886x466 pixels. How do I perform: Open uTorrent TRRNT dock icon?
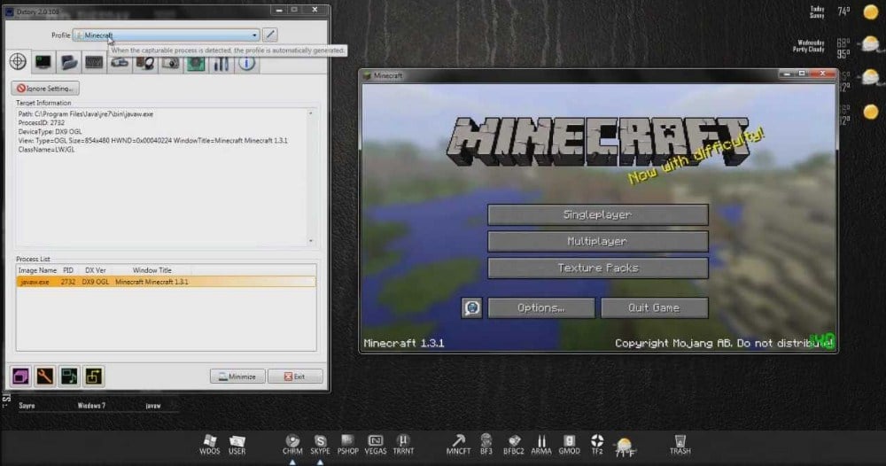pos(403,445)
